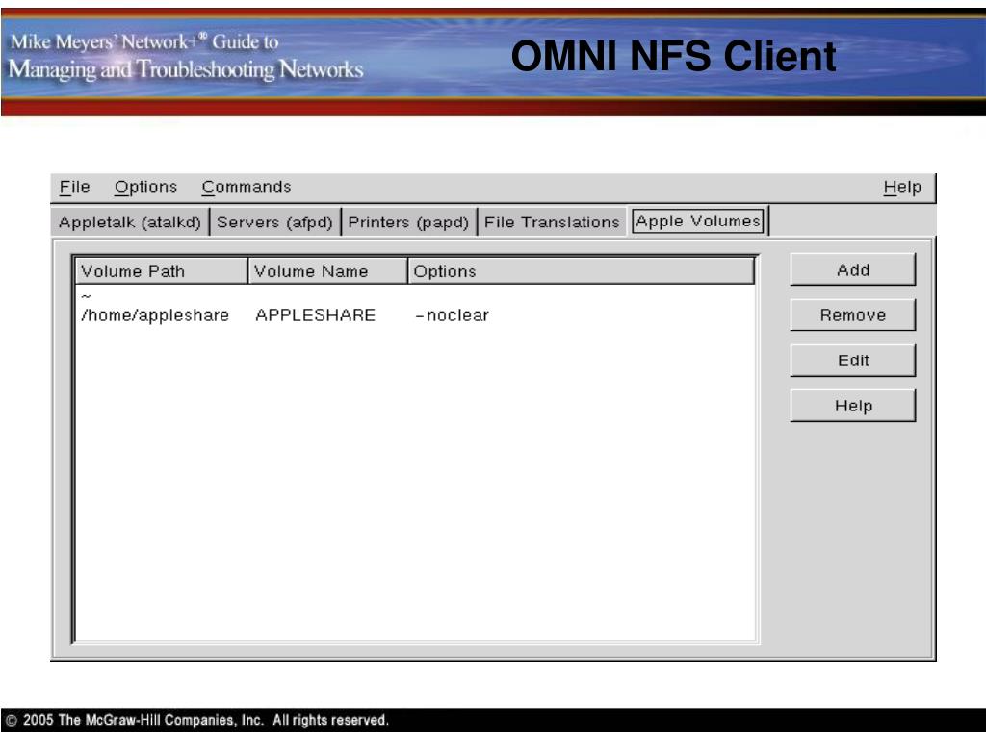Image resolution: width=986 pixels, height=740 pixels.
Task: Select the APPLESHARE volume name cell
Action: coord(315,315)
